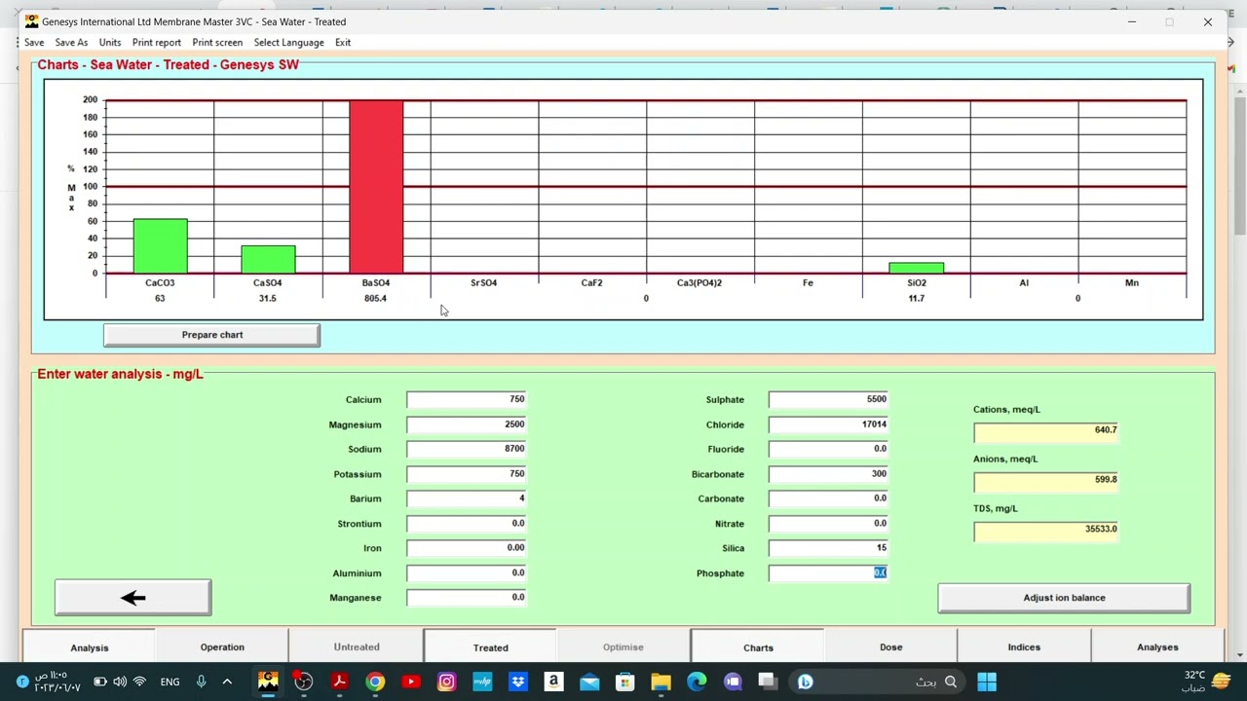Click the Magnesium value field
The width and height of the screenshot is (1247, 701).
(x=467, y=424)
